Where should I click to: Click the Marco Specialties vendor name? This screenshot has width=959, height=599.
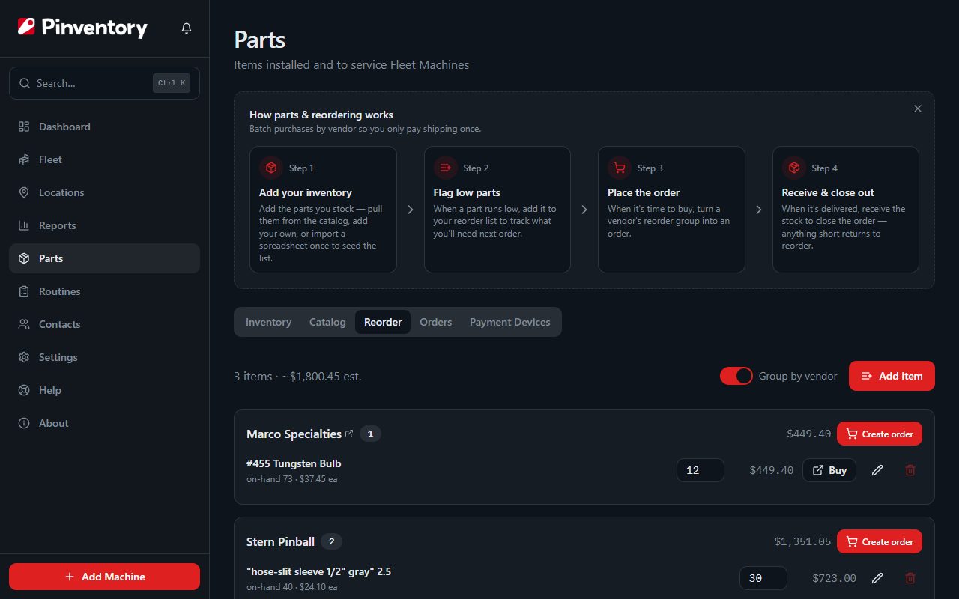[294, 434]
